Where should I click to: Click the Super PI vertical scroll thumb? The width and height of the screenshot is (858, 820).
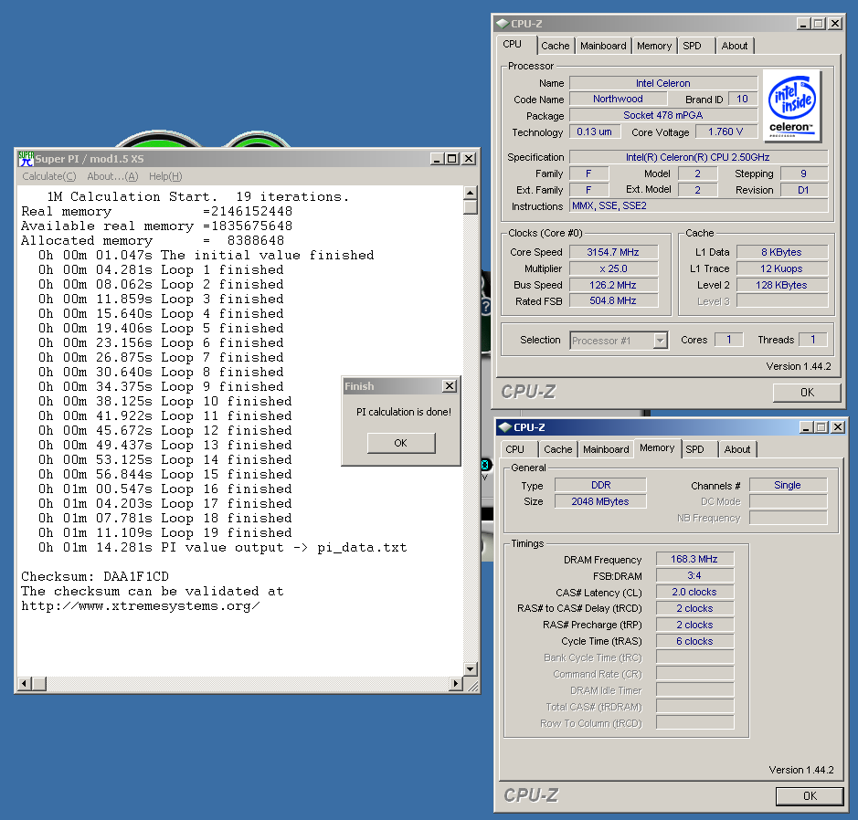pos(470,206)
